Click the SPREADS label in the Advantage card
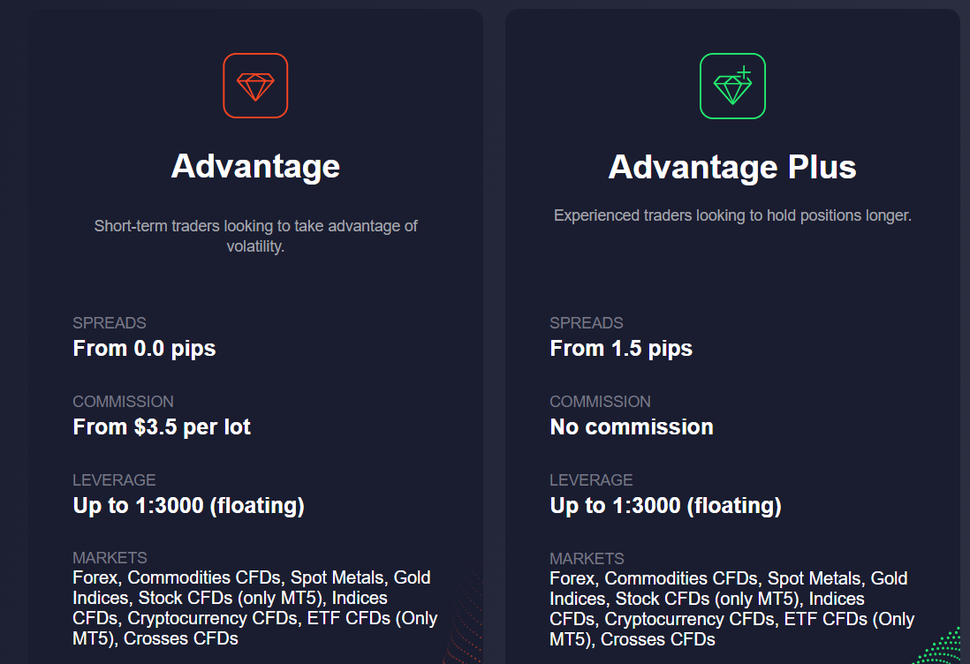The height and width of the screenshot is (664, 970). point(110,323)
